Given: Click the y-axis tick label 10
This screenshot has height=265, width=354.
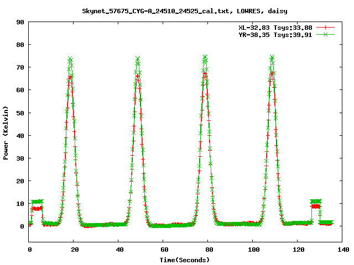Looking at the screenshot, I should (20, 204).
